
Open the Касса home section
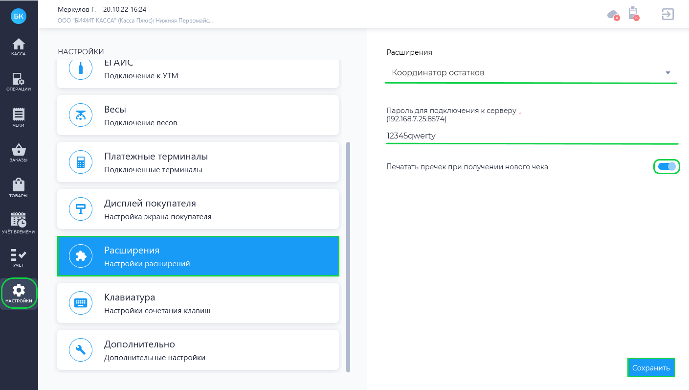[x=19, y=47]
